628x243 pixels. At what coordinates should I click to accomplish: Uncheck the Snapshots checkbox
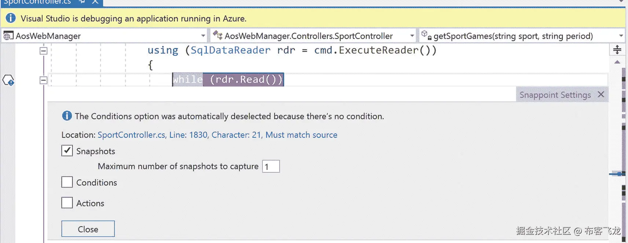[x=67, y=151]
